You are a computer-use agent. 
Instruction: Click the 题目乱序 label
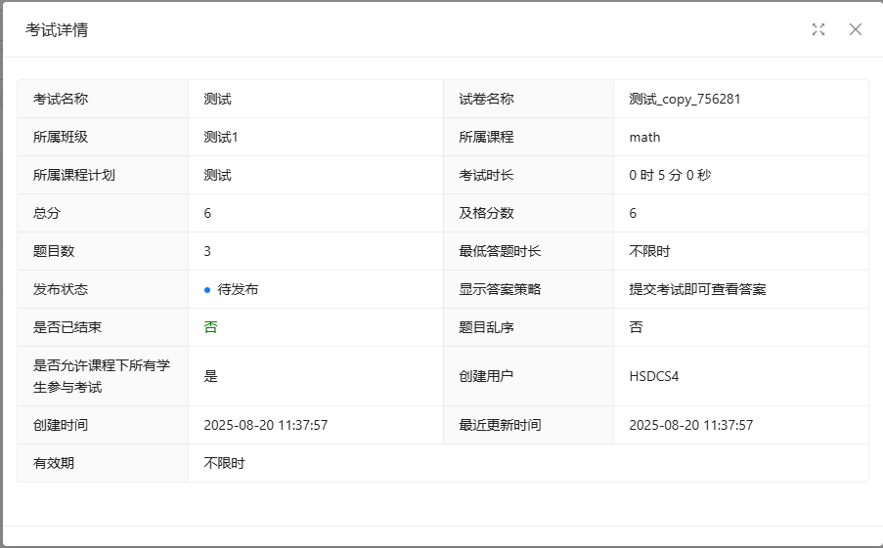point(486,327)
